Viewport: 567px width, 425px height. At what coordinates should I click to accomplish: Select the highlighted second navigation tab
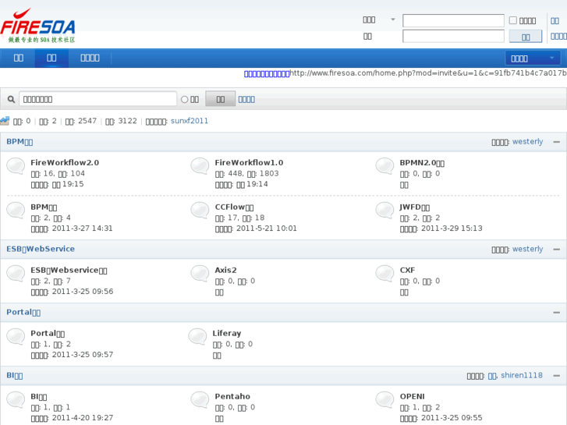[x=51, y=58]
